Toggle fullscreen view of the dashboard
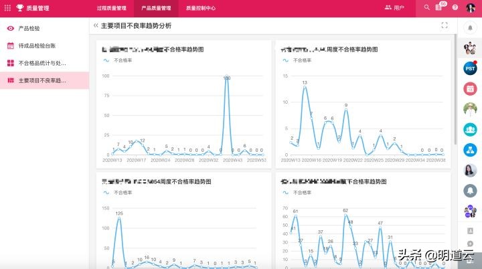 [x=445, y=25]
